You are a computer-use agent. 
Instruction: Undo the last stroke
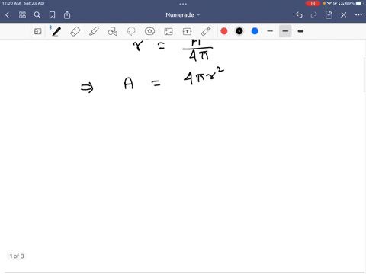tap(299, 15)
